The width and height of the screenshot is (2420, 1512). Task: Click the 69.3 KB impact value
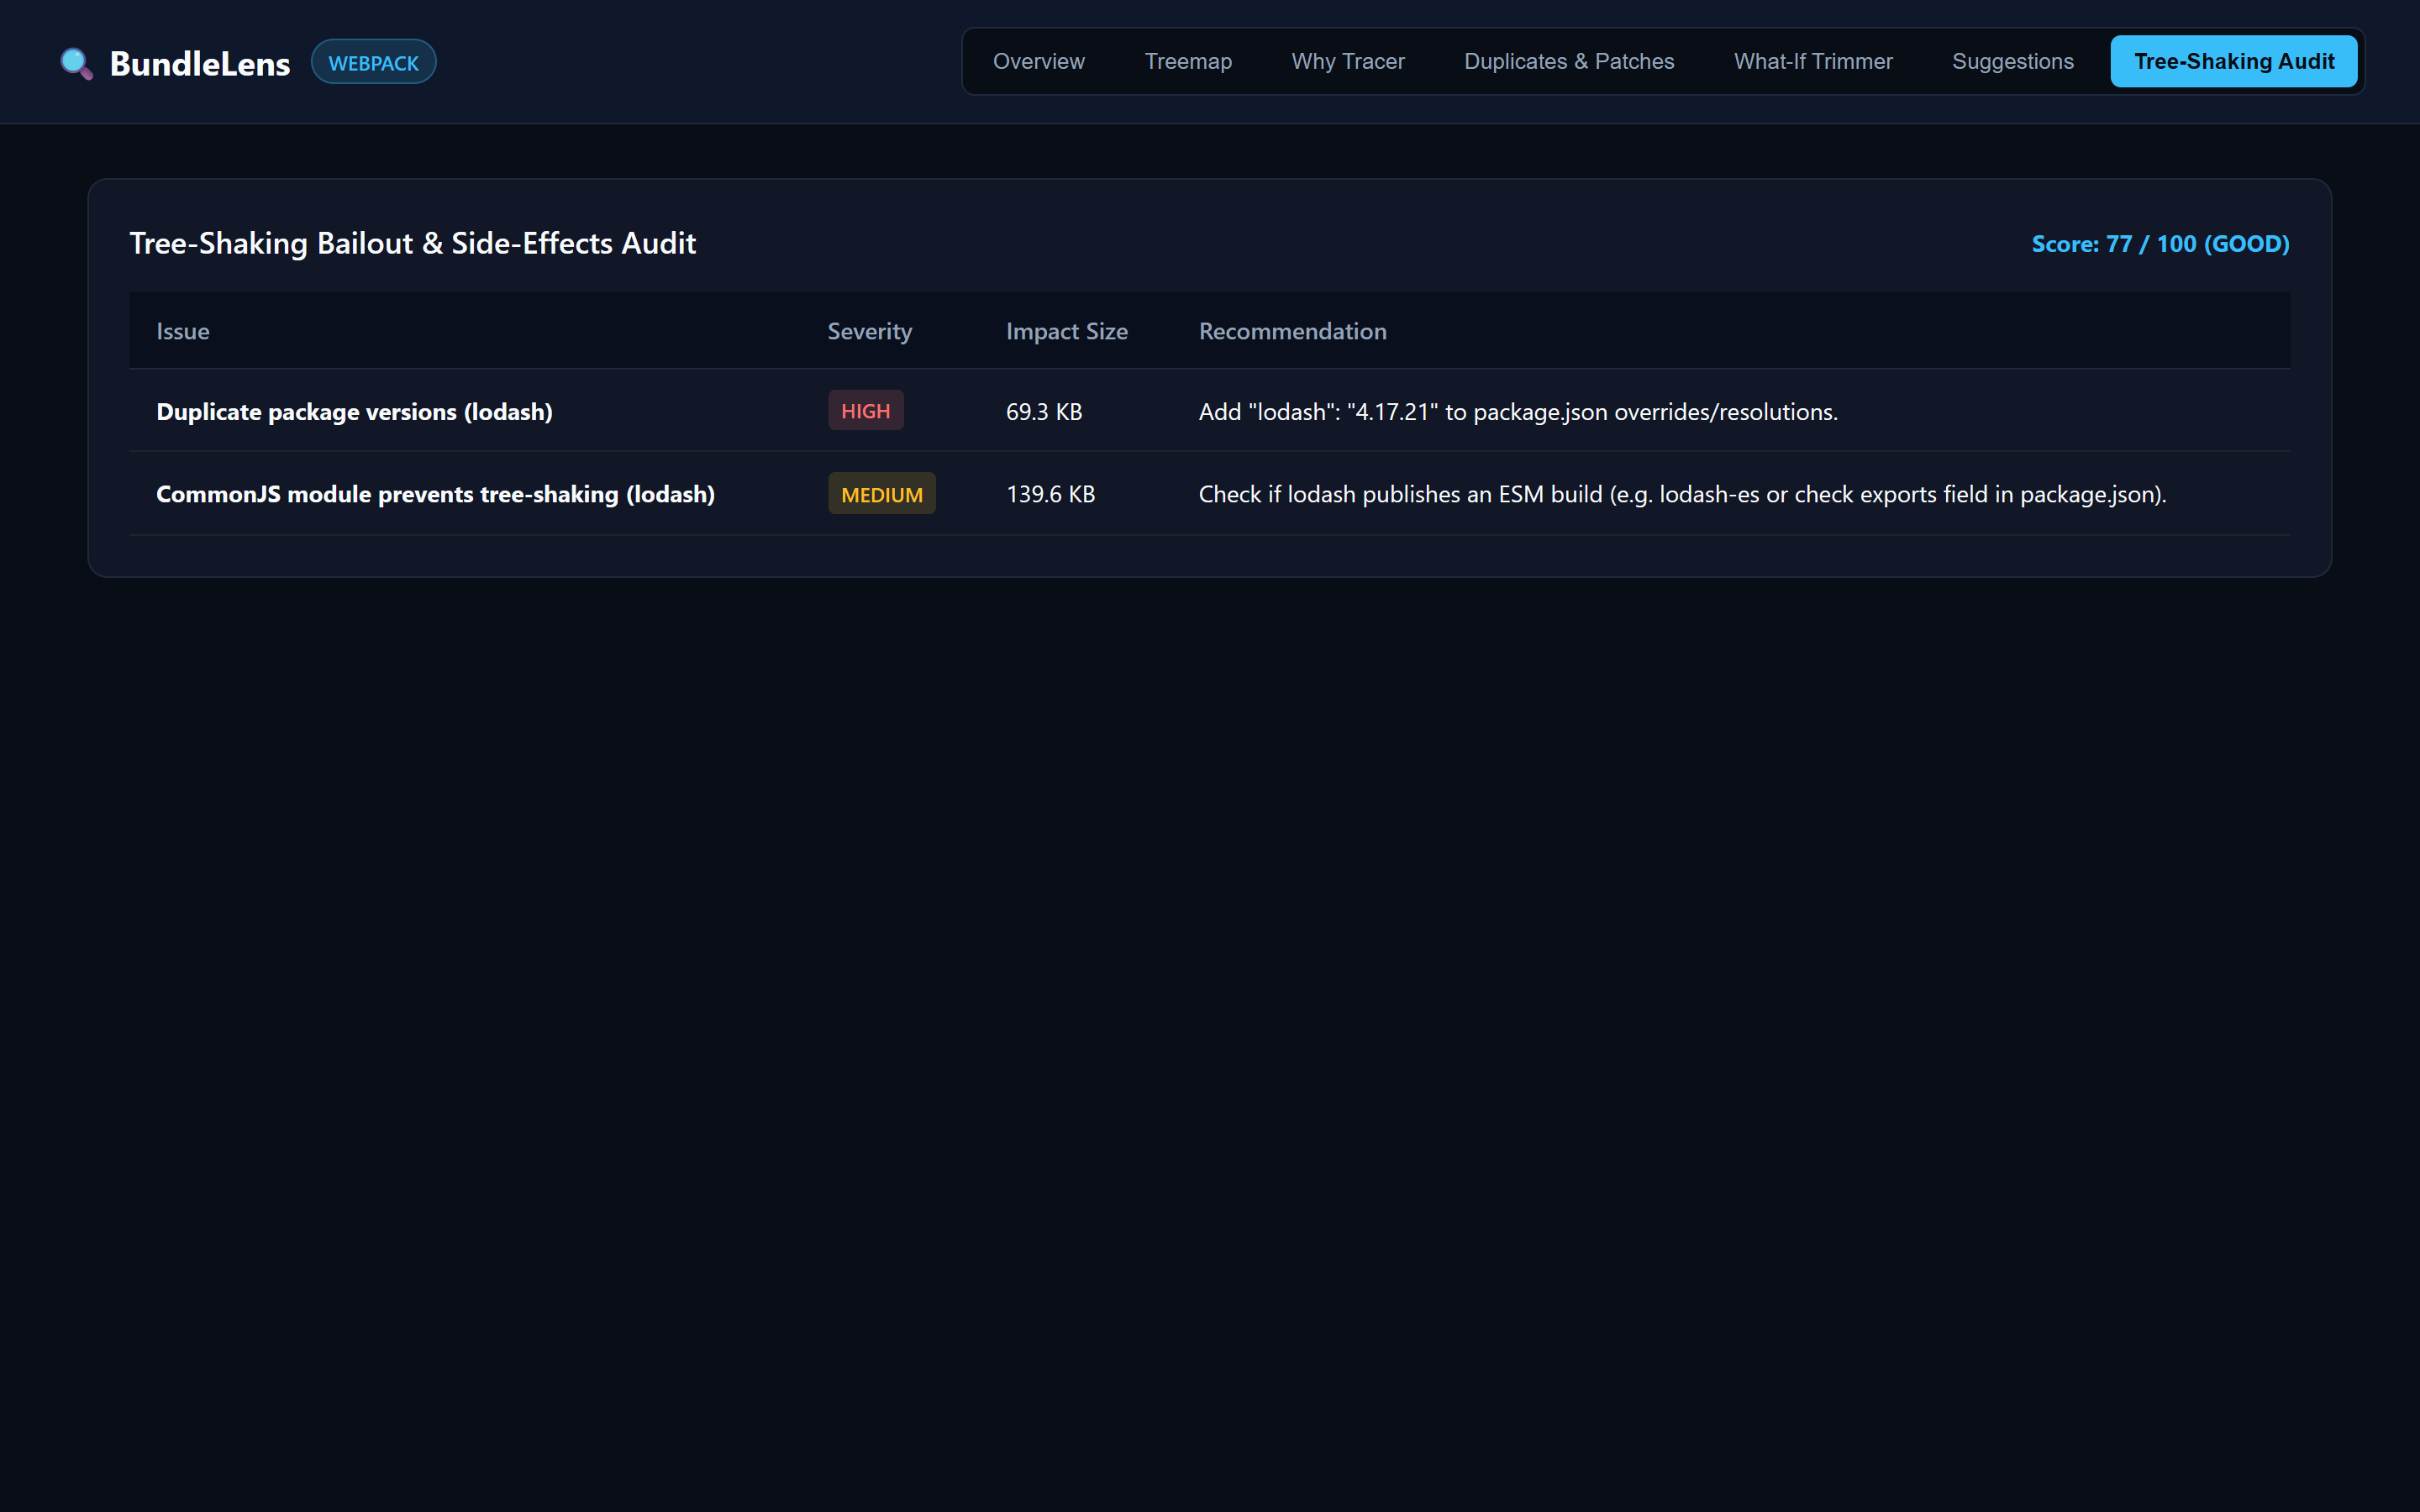1044,411
